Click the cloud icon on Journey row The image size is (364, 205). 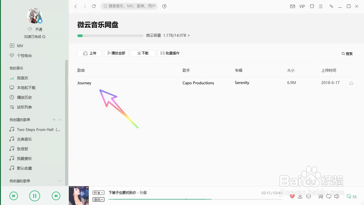(351, 83)
